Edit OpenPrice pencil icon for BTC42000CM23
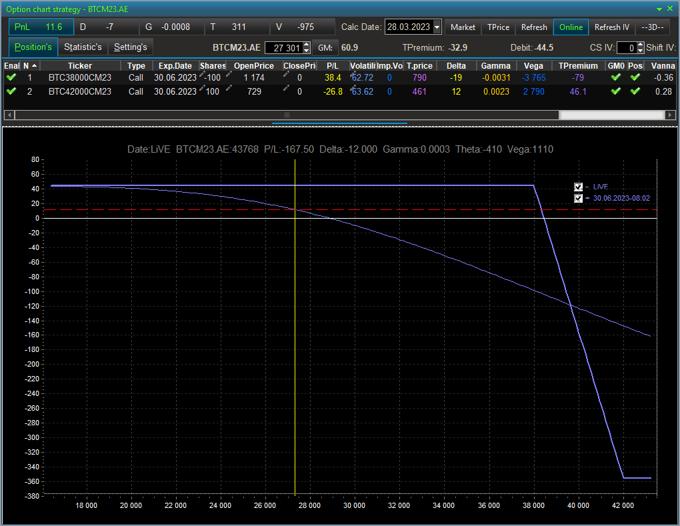680x526 pixels. pos(229,89)
